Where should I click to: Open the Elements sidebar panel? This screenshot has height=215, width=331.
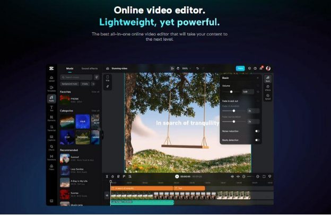coord(51,118)
